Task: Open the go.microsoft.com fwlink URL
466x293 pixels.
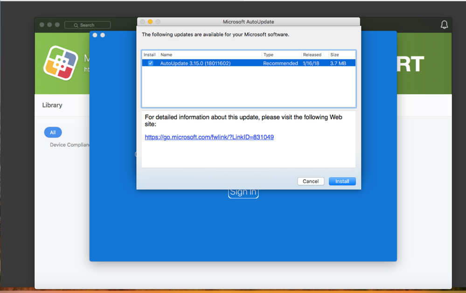Action: pos(209,137)
